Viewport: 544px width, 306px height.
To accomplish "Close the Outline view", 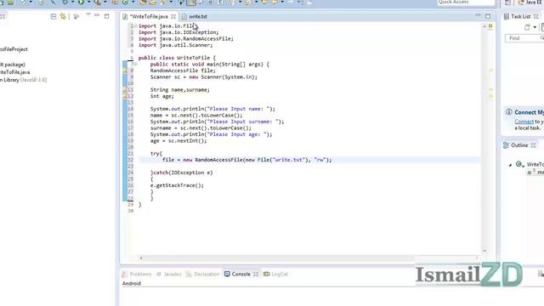I will coord(534,145).
